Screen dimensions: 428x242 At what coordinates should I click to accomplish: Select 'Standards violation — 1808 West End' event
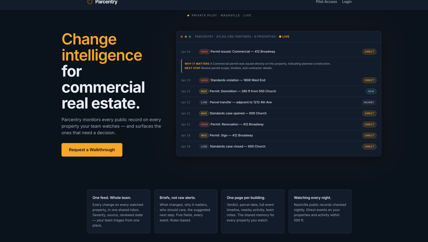(238, 80)
